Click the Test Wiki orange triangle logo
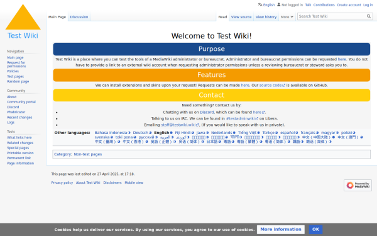377x236 pixels. (23, 17)
